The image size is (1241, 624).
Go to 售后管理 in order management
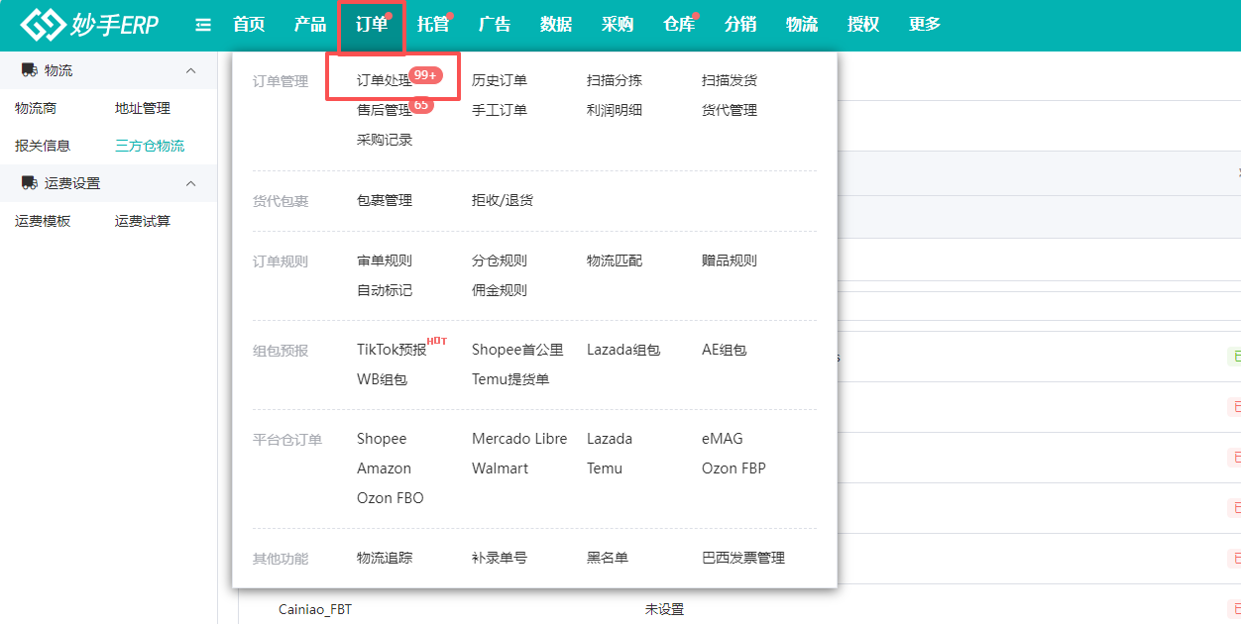[x=385, y=110]
